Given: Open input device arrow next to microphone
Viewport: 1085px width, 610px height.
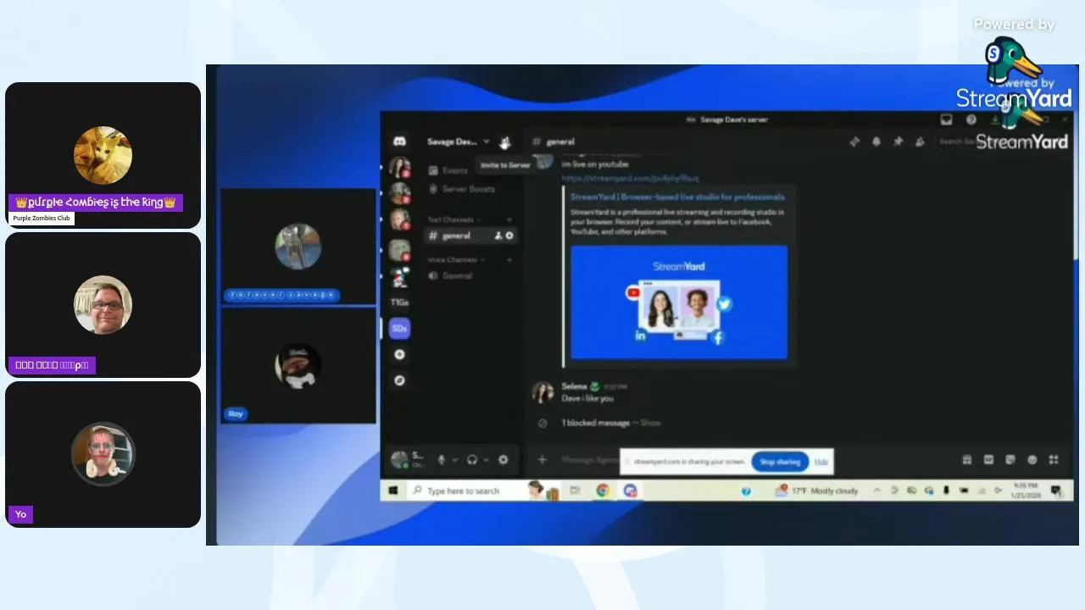Looking at the screenshot, I should pyautogui.click(x=454, y=459).
